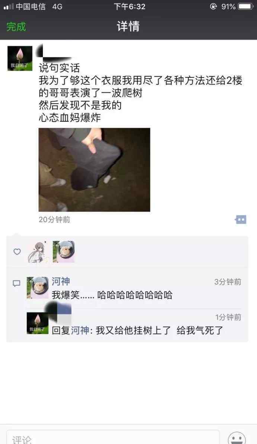Tap the battery indicator in status bar
Screen dimensions: 257x444
click(246, 6)
